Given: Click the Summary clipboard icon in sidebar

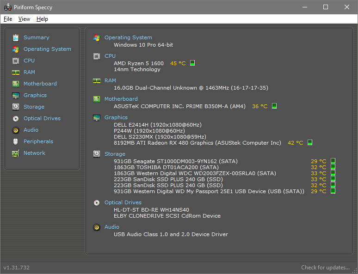Looking at the screenshot, I should (16, 37).
